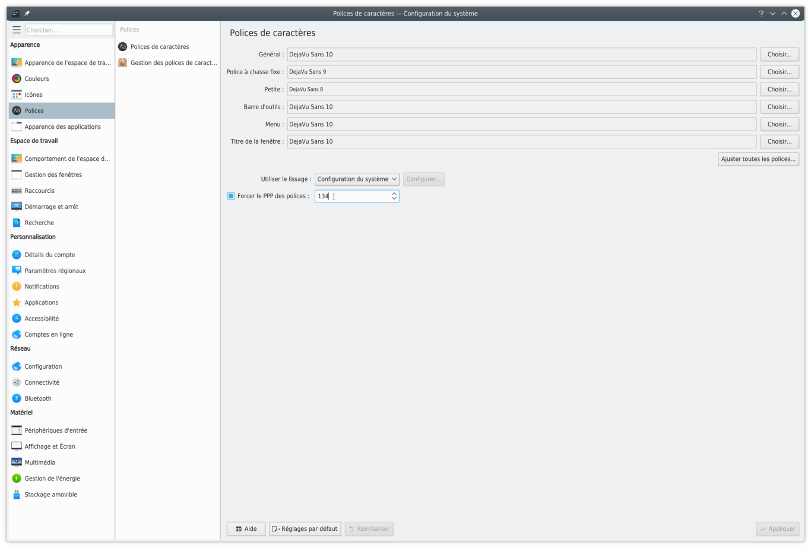This screenshot has width=811, height=548.
Task: Open the Bluetooth settings icon
Action: tap(17, 398)
